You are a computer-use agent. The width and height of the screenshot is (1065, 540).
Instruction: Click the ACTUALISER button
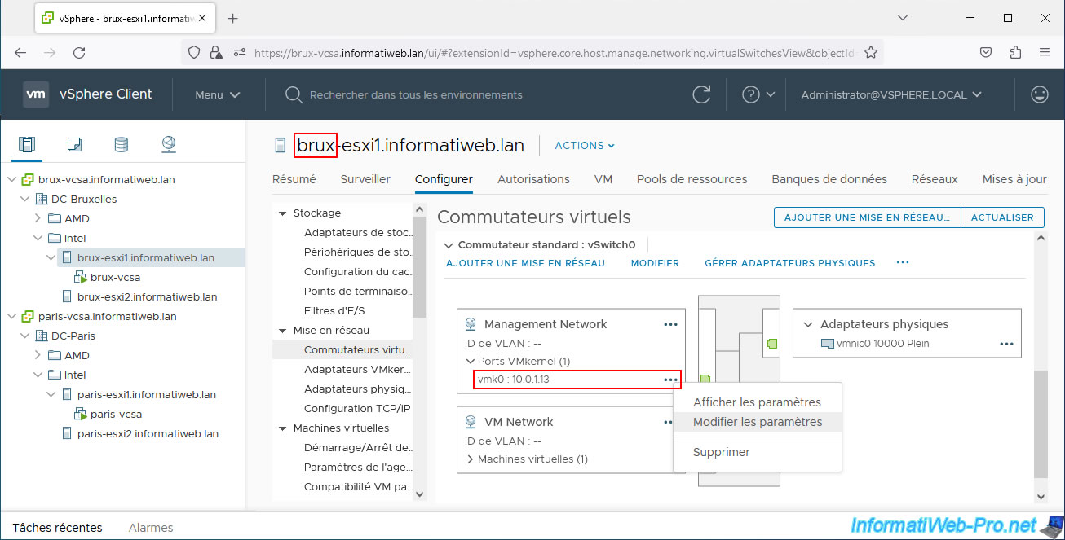(x=1002, y=217)
